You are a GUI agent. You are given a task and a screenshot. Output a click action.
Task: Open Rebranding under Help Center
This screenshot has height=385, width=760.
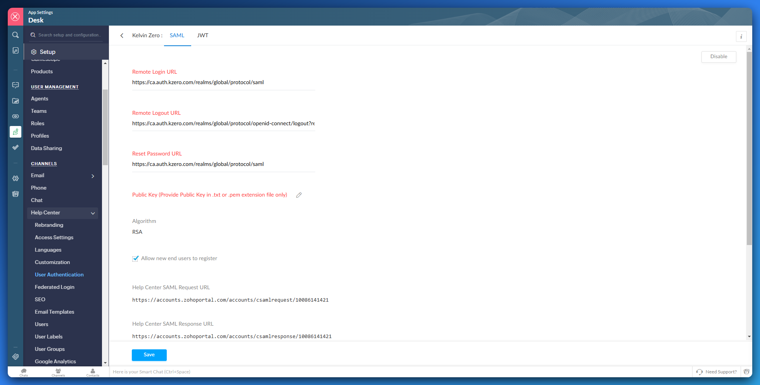[49, 225]
